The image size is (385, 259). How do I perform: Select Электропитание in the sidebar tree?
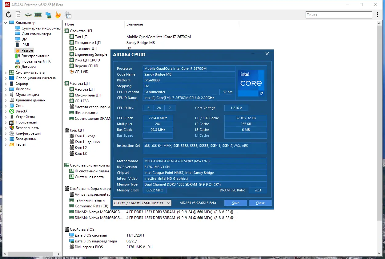35,56
